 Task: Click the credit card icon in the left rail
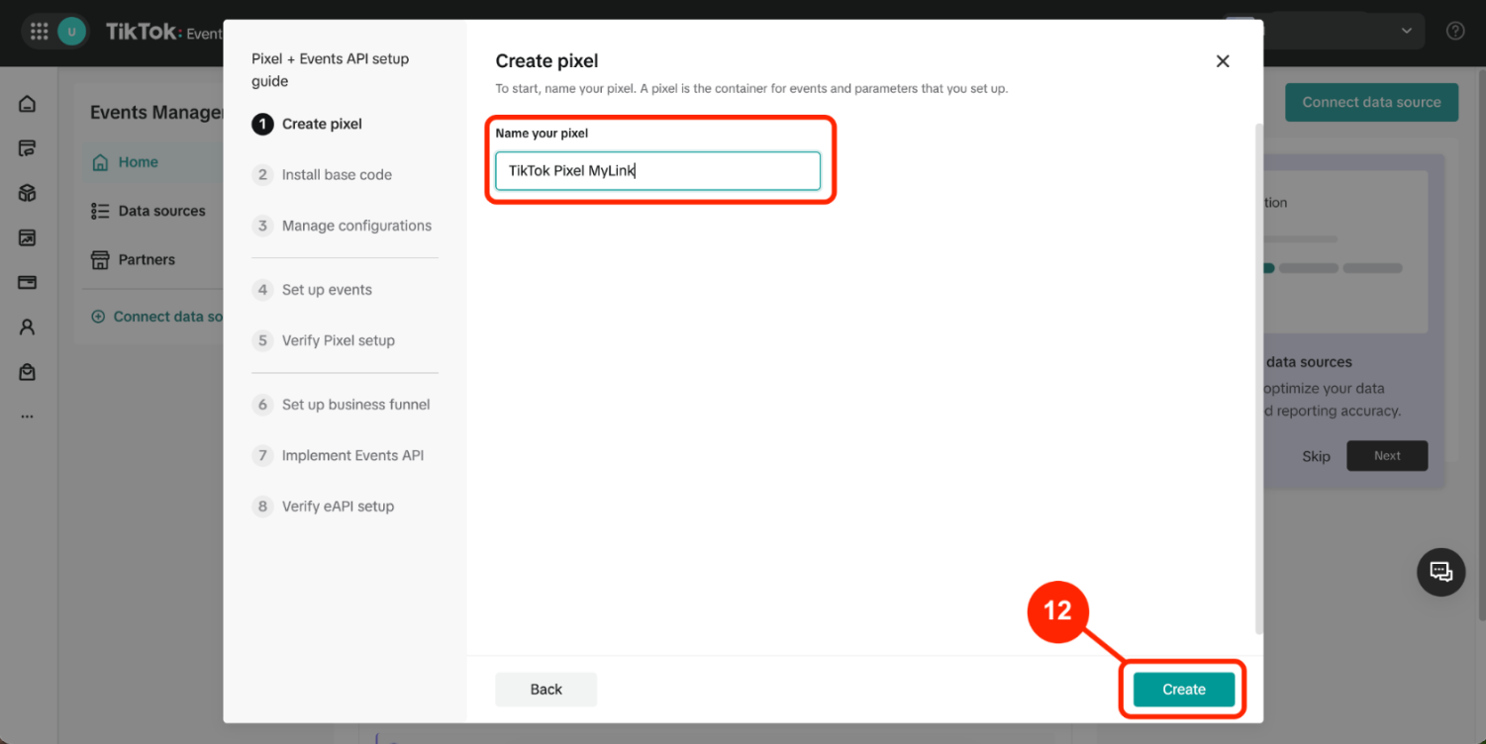point(28,282)
